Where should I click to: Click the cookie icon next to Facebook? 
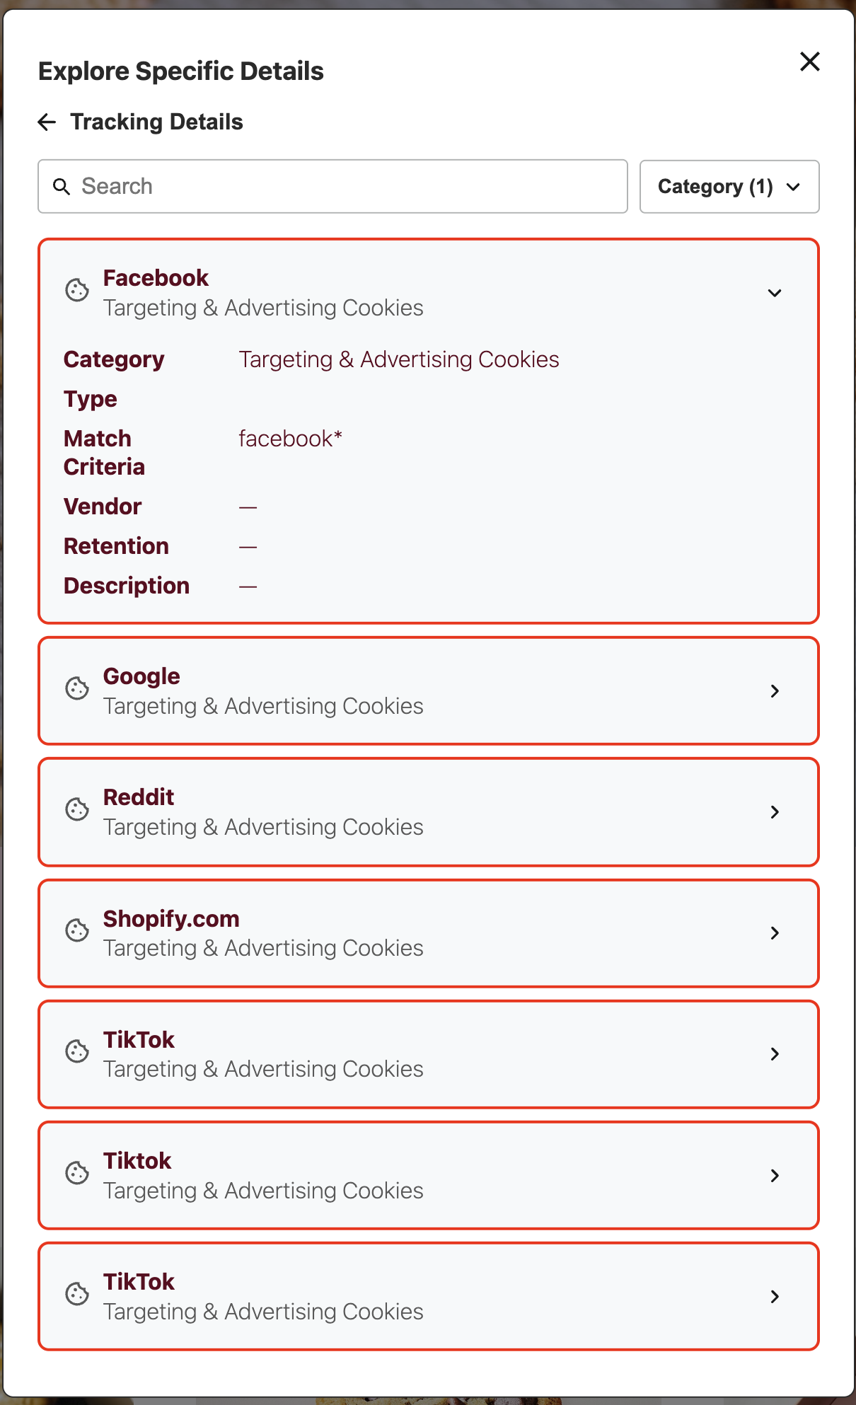tap(77, 290)
